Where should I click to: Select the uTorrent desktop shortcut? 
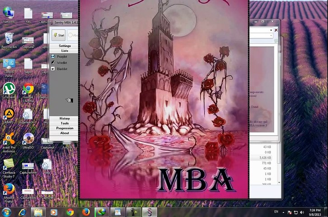pyautogui.click(x=9, y=90)
